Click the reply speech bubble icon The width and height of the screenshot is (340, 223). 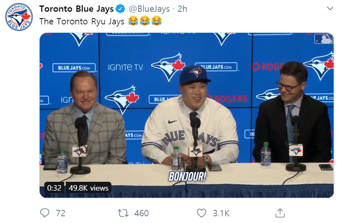pyautogui.click(x=45, y=213)
